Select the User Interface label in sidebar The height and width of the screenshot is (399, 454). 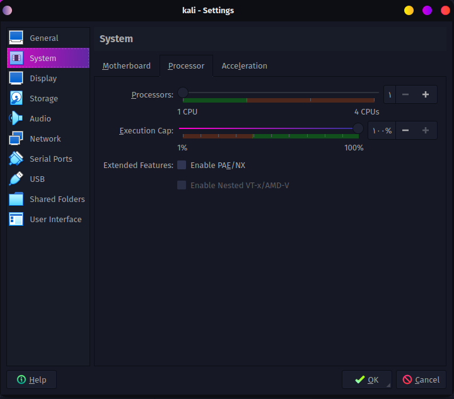tap(55, 220)
